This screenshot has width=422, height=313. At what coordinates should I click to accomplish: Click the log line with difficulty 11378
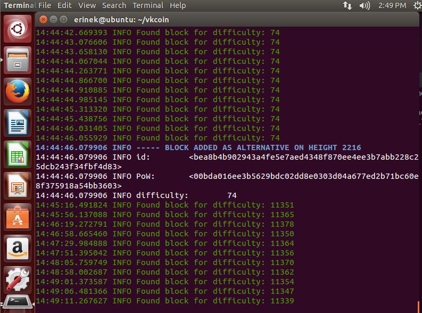pos(165,224)
